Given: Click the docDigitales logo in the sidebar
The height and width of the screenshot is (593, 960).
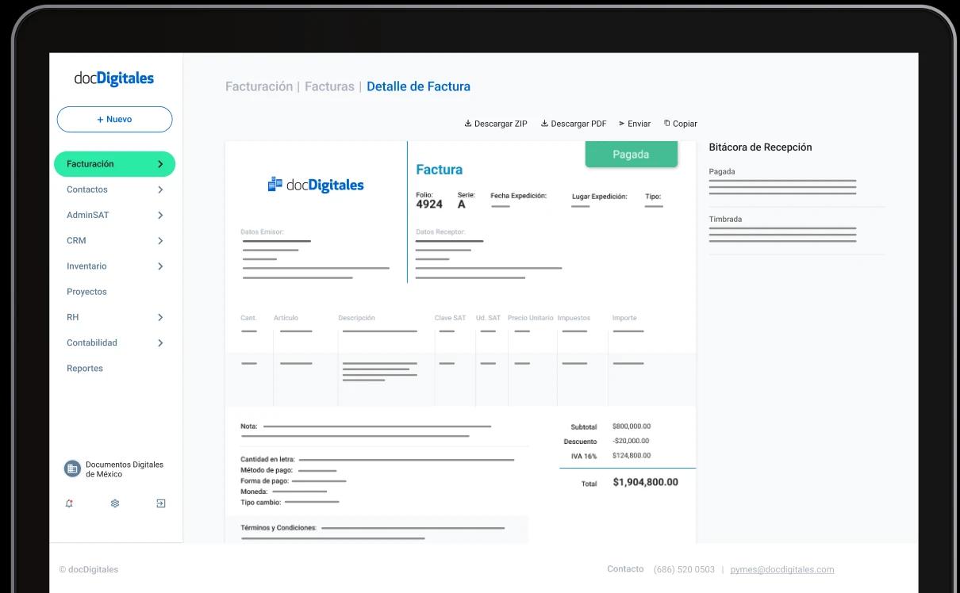Looking at the screenshot, I should [x=114, y=78].
